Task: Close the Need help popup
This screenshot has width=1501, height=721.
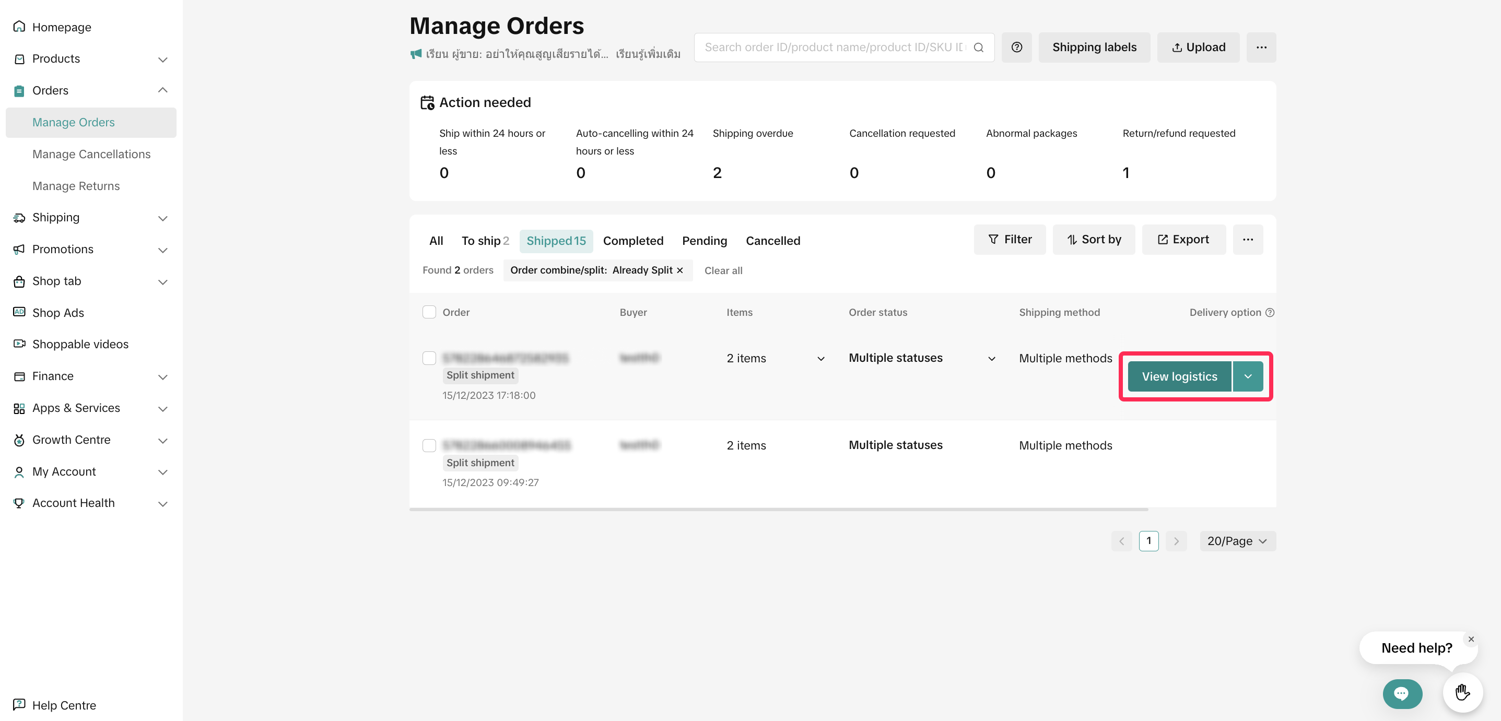Action: click(x=1471, y=639)
